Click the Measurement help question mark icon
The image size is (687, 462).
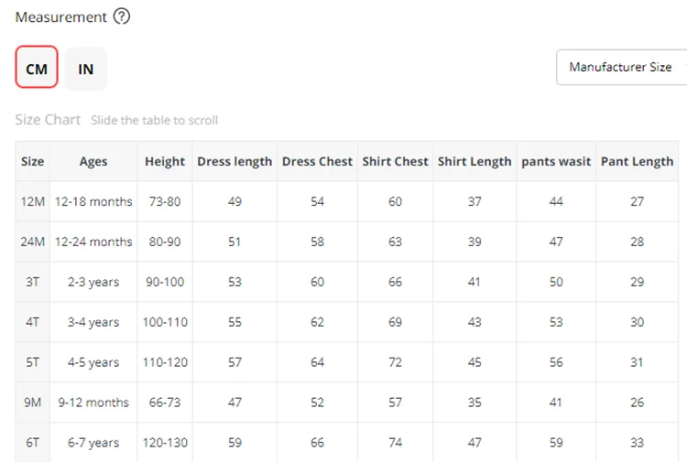pos(121,16)
